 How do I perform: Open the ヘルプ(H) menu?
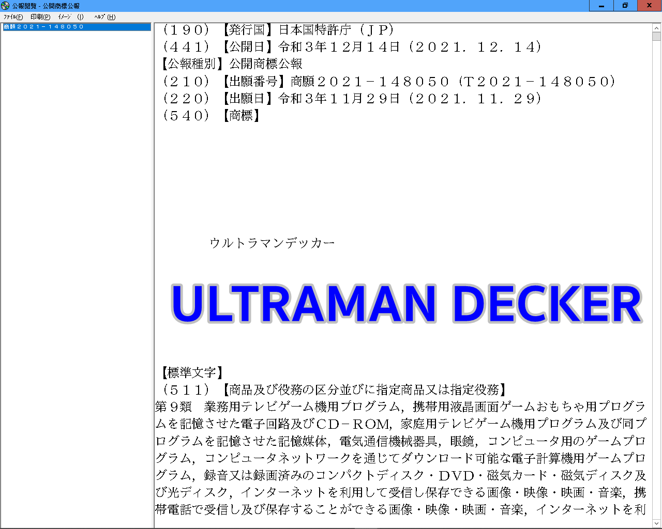[x=104, y=17]
